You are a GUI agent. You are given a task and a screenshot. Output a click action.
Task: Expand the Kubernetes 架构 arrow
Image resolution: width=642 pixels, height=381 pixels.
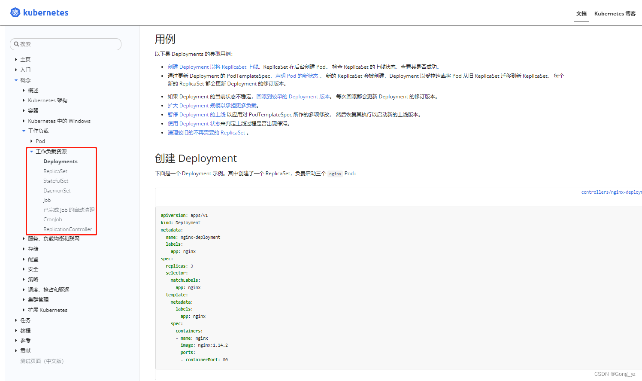24,101
